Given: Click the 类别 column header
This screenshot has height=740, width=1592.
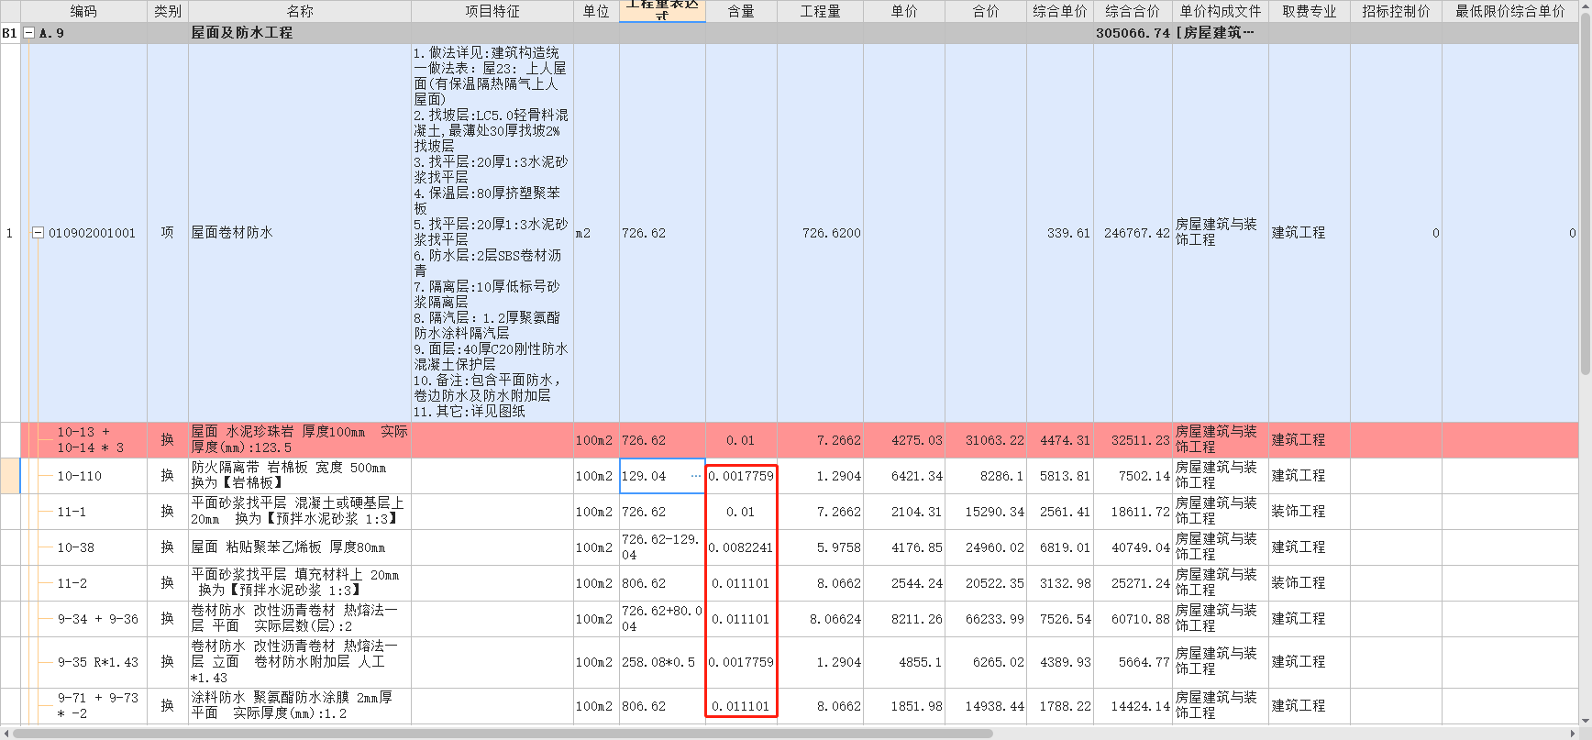Looking at the screenshot, I should click(168, 11).
